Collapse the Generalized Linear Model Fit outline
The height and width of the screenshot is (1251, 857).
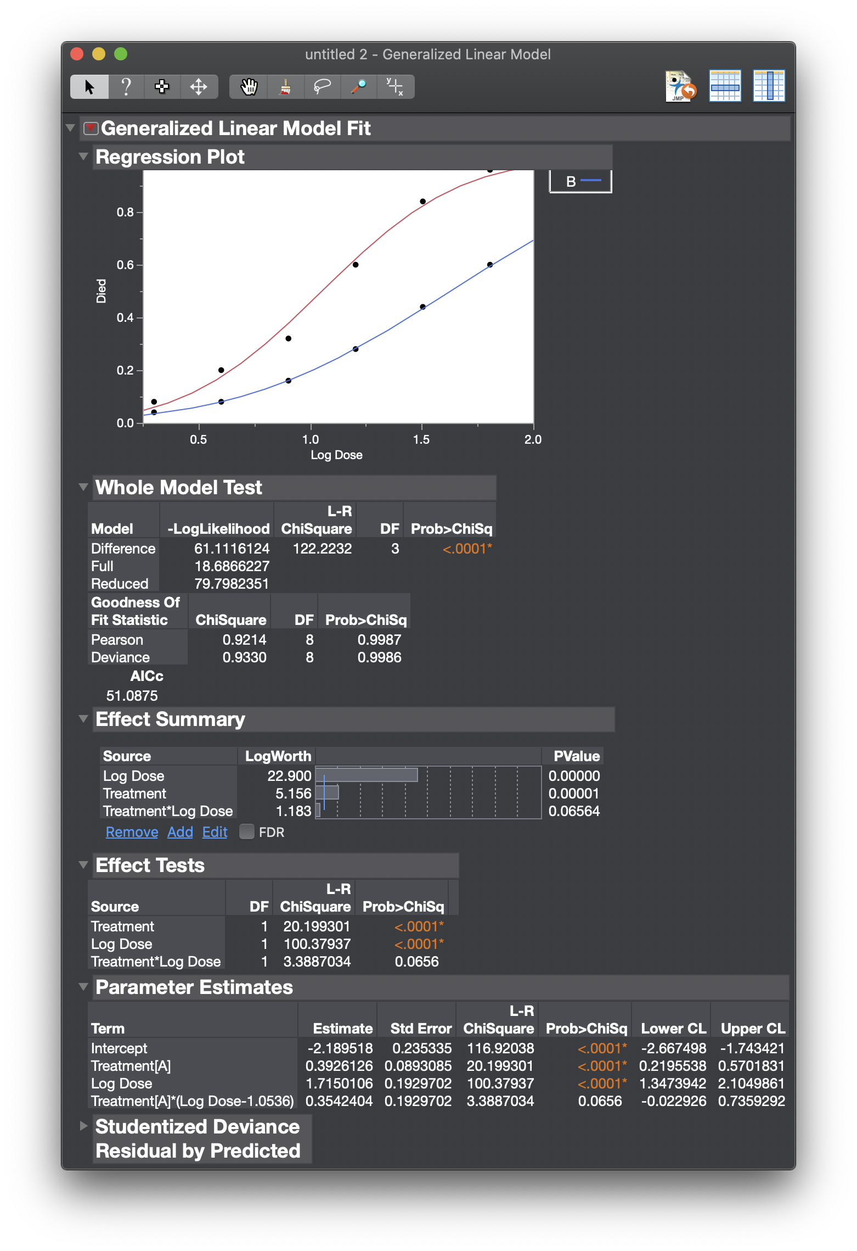point(70,128)
